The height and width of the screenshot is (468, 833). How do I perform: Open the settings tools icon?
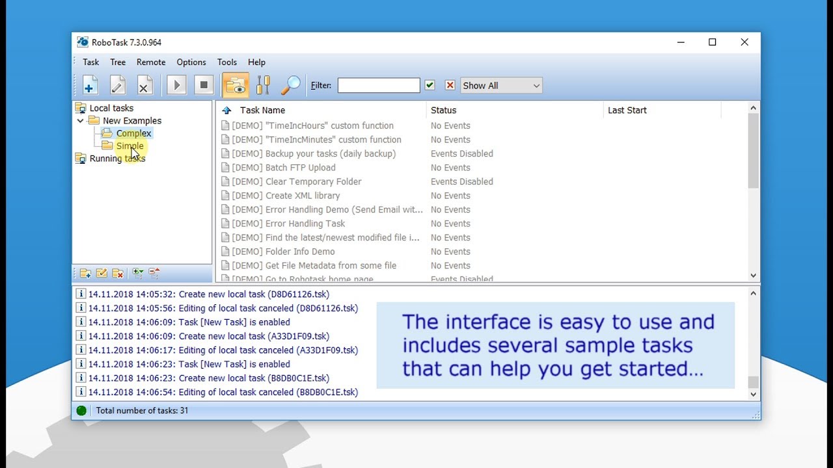263,85
